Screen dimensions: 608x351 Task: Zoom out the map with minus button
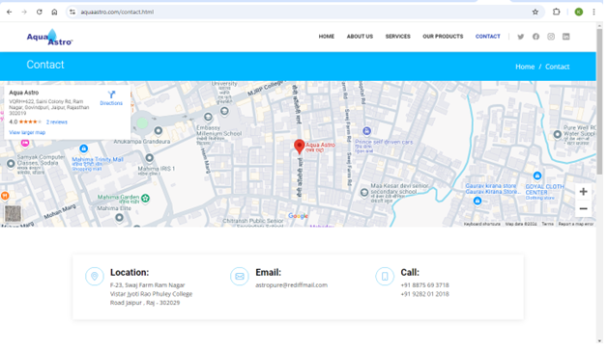[583, 208]
